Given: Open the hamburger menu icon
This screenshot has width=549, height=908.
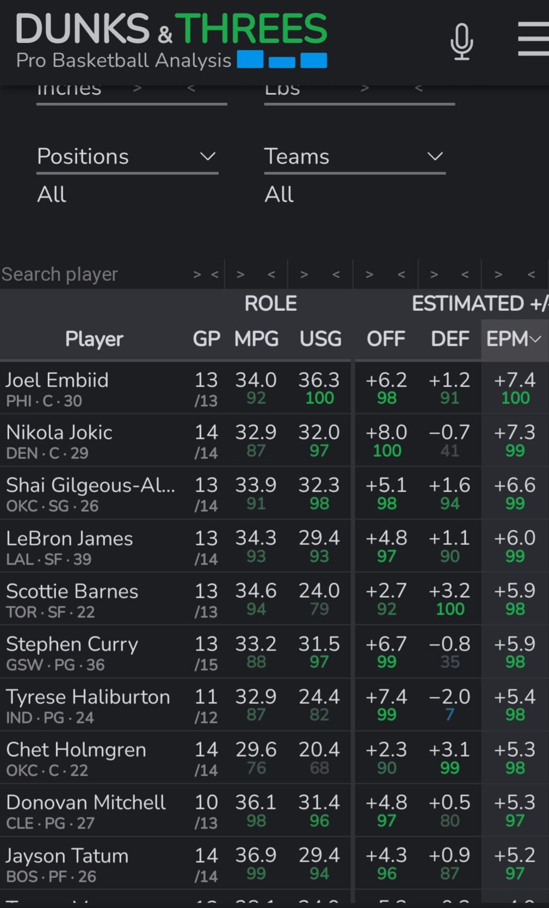Looking at the screenshot, I should [533, 39].
